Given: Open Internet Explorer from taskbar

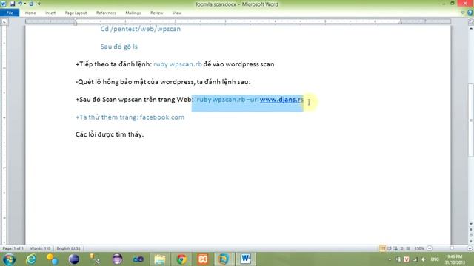Looking at the screenshot, I should point(31,259).
